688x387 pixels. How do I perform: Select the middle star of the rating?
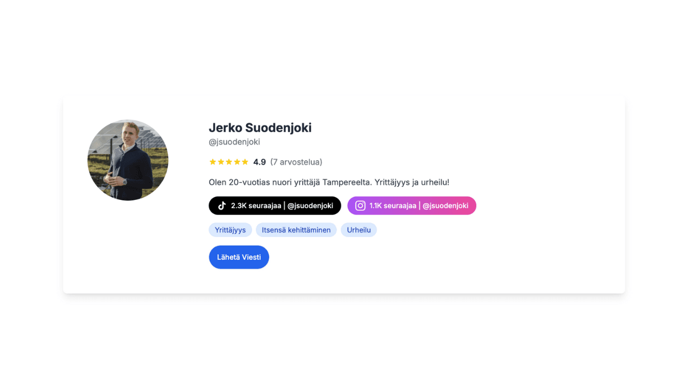click(229, 162)
